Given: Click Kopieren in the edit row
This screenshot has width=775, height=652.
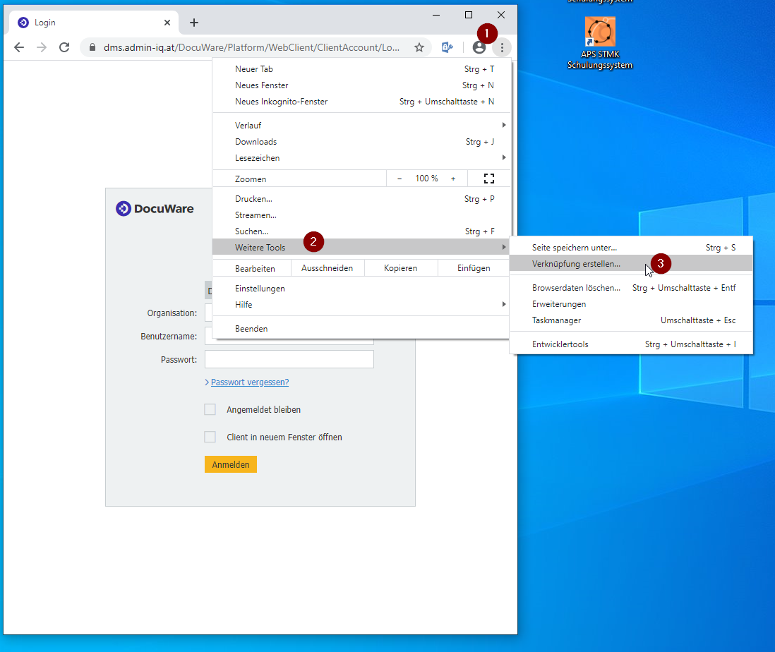Looking at the screenshot, I should pos(401,268).
